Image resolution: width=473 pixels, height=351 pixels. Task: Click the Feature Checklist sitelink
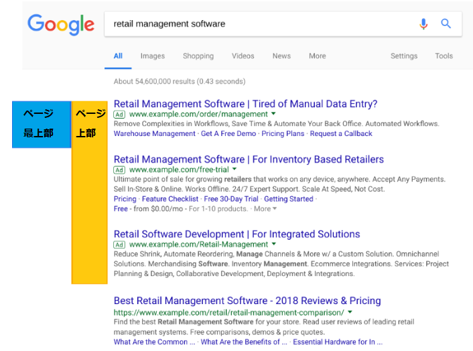tap(170, 199)
